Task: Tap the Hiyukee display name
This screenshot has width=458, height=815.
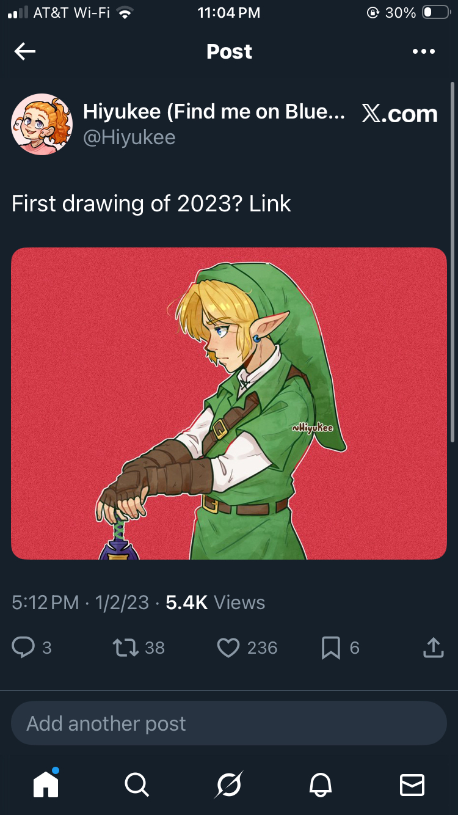Action: [x=214, y=111]
